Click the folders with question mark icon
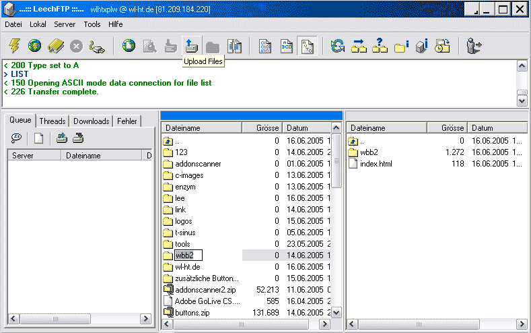The width and height of the screenshot is (531, 333). pyautogui.click(x=380, y=45)
